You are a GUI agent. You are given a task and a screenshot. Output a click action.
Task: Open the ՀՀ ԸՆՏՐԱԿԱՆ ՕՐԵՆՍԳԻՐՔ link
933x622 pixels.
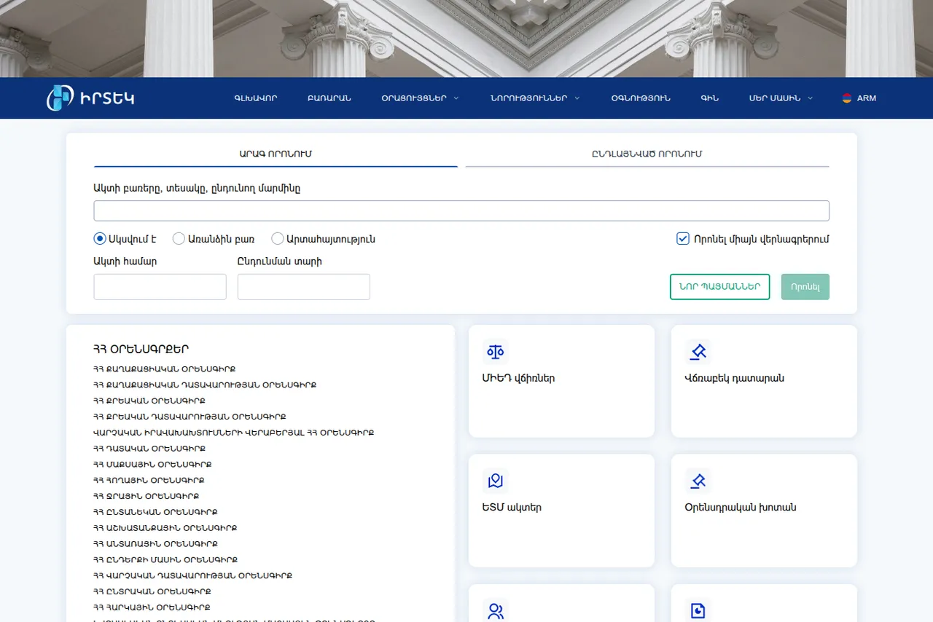[x=152, y=592]
